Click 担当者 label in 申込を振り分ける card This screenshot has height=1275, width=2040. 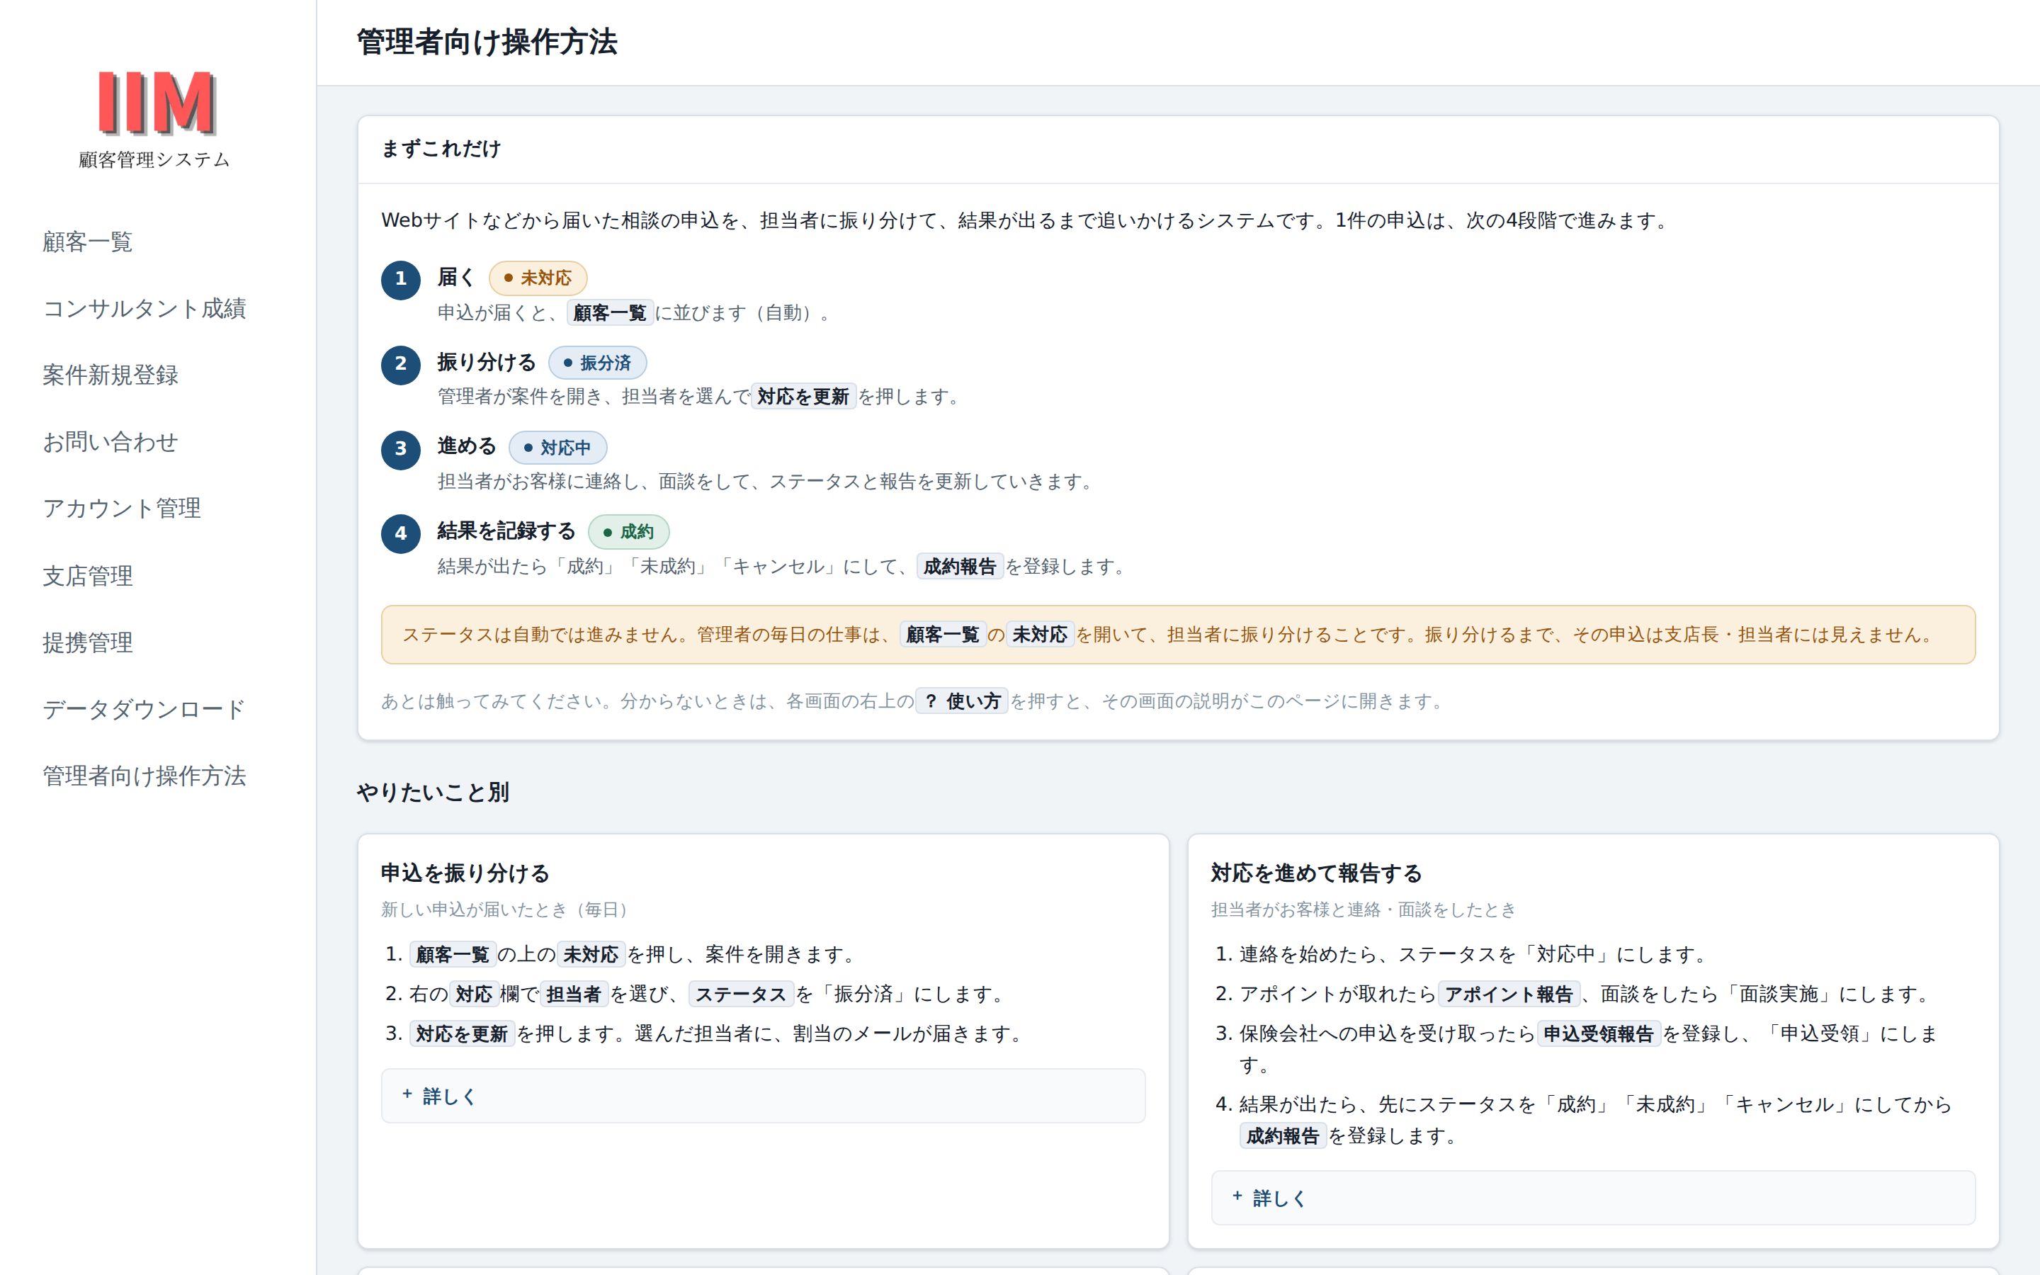tap(574, 994)
